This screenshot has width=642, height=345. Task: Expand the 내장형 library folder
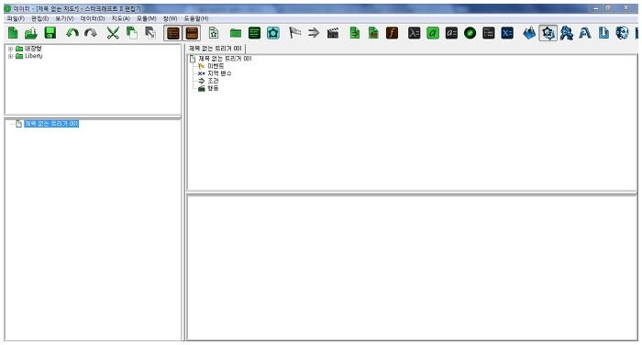pyautogui.click(x=10, y=49)
